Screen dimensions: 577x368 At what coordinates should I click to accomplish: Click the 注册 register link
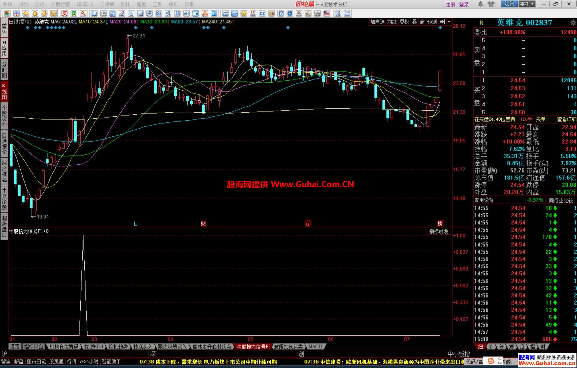tap(450, 5)
